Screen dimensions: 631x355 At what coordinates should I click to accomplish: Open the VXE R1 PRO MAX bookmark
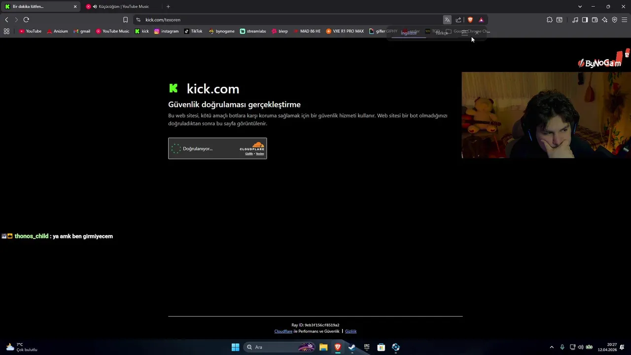click(x=345, y=31)
